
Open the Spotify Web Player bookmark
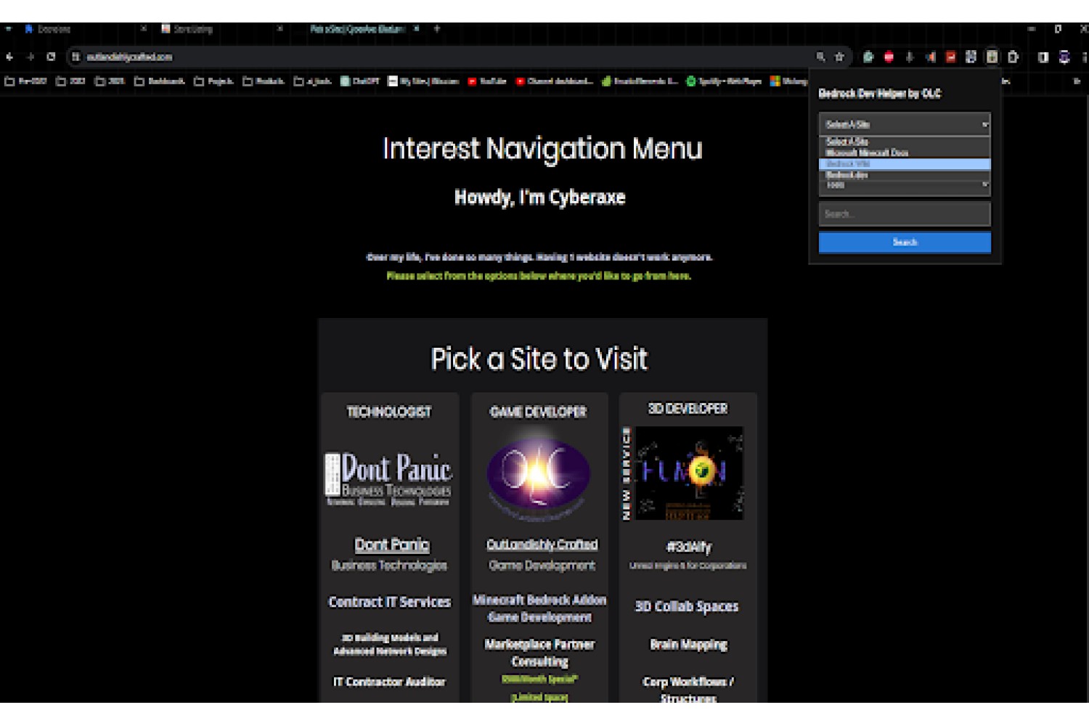pos(724,81)
